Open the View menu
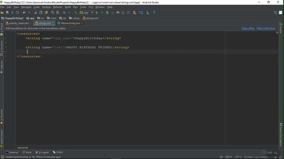284x159 pixels. coord(16,7)
